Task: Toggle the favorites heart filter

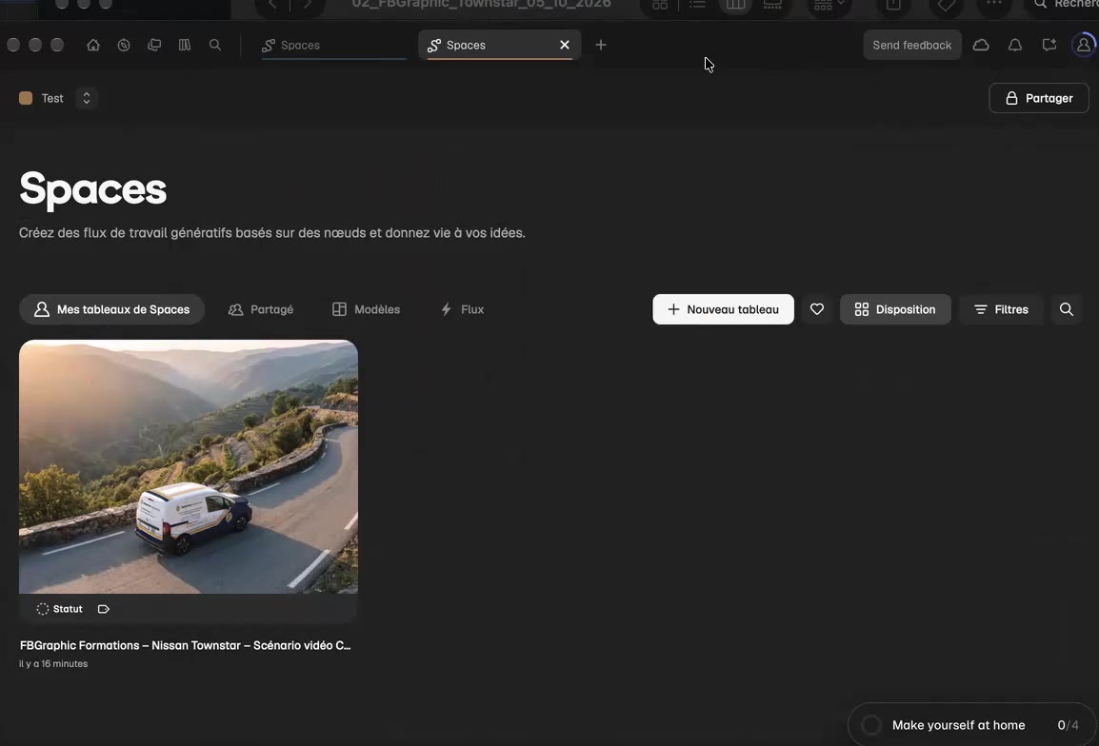Action: (816, 309)
